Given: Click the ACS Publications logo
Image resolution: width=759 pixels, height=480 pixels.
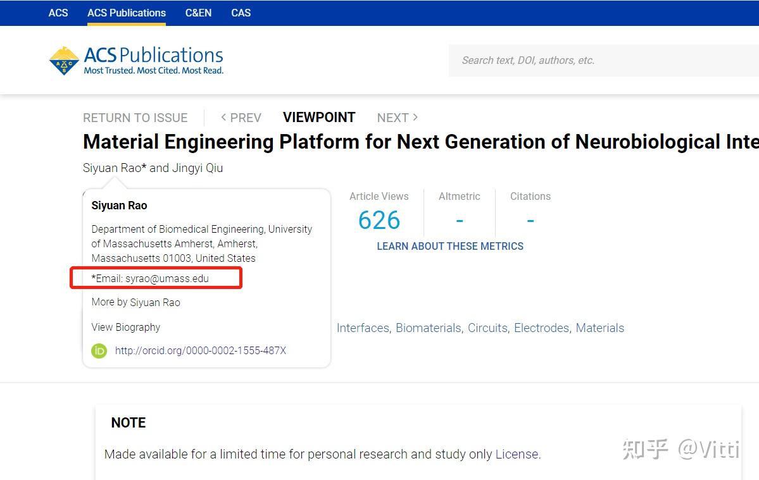Looking at the screenshot, I should coord(136,61).
